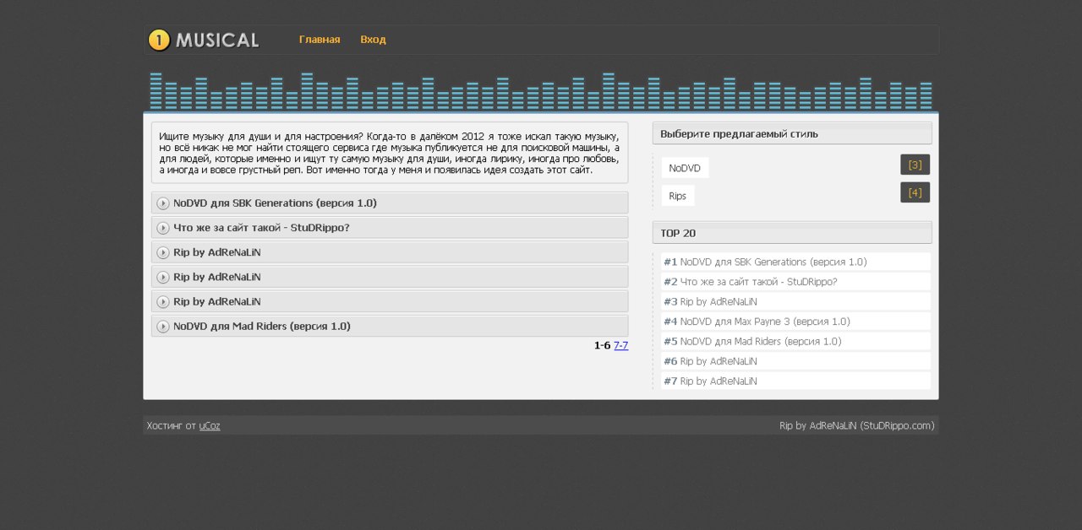1082x530 pixels.
Task: Click the [3] count badge for NoDVD
Action: point(915,165)
